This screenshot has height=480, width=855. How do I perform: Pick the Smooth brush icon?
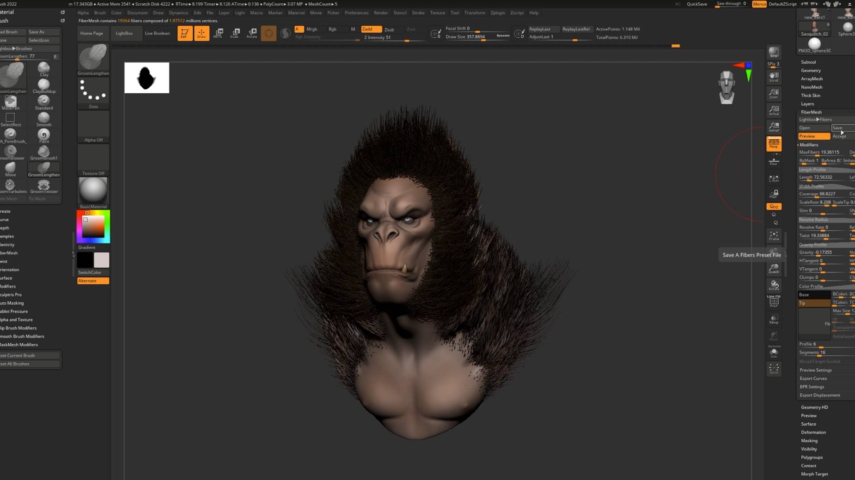tap(44, 120)
